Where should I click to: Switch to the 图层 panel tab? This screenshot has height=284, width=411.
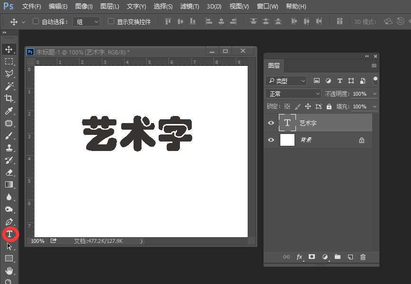274,66
